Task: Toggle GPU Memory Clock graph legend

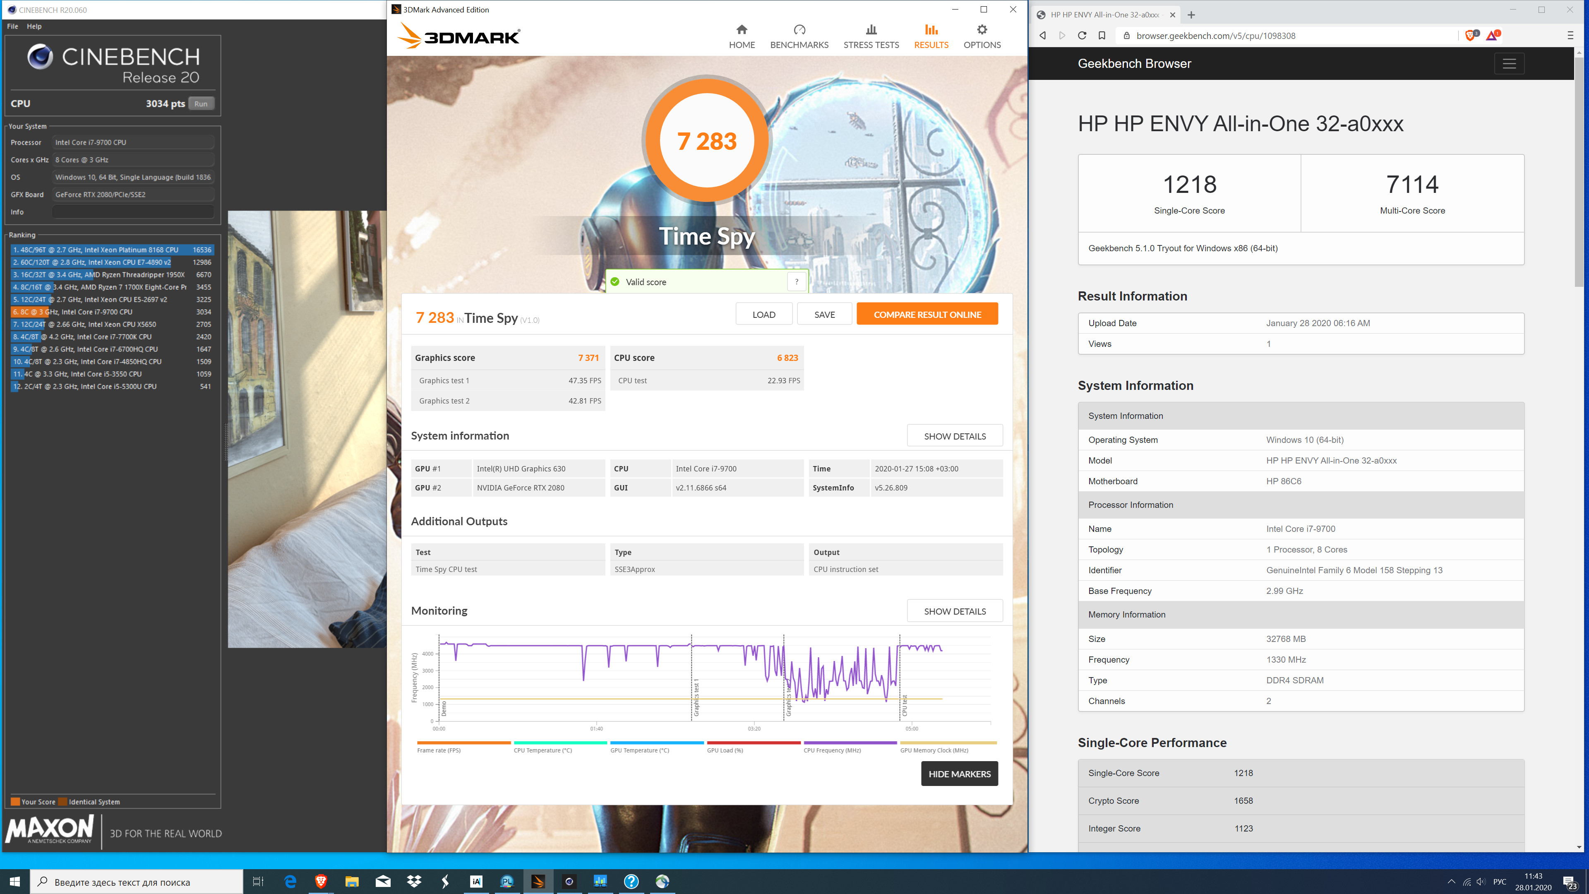Action: tap(948, 747)
